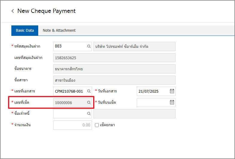The width and height of the screenshot is (235, 159).
Task: Enable the เช็คยกมา checkbox
Action: tap(97, 125)
